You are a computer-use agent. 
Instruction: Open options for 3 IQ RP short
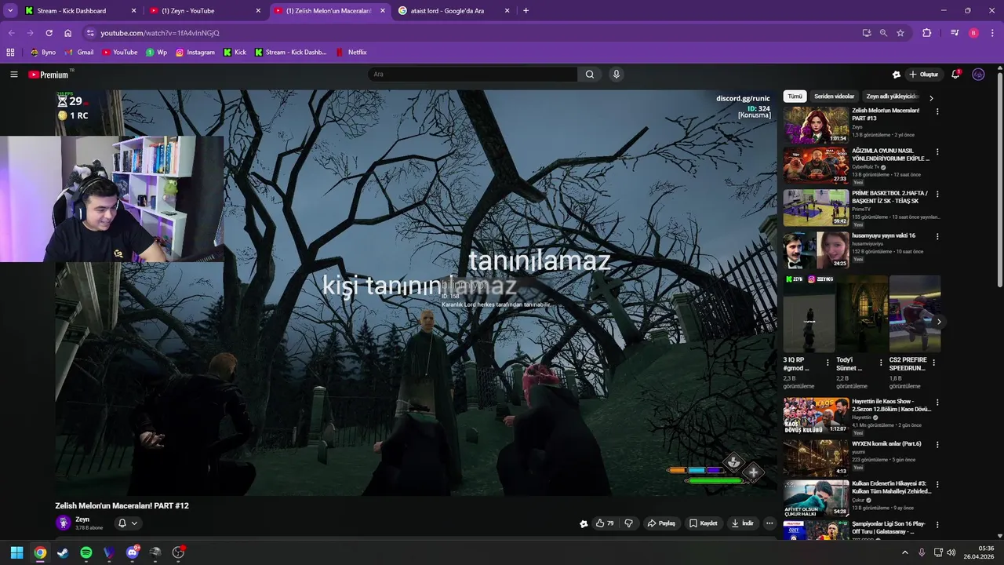(828, 363)
